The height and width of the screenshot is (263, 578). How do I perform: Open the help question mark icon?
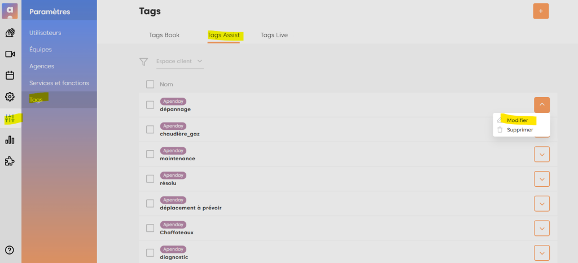click(10, 250)
